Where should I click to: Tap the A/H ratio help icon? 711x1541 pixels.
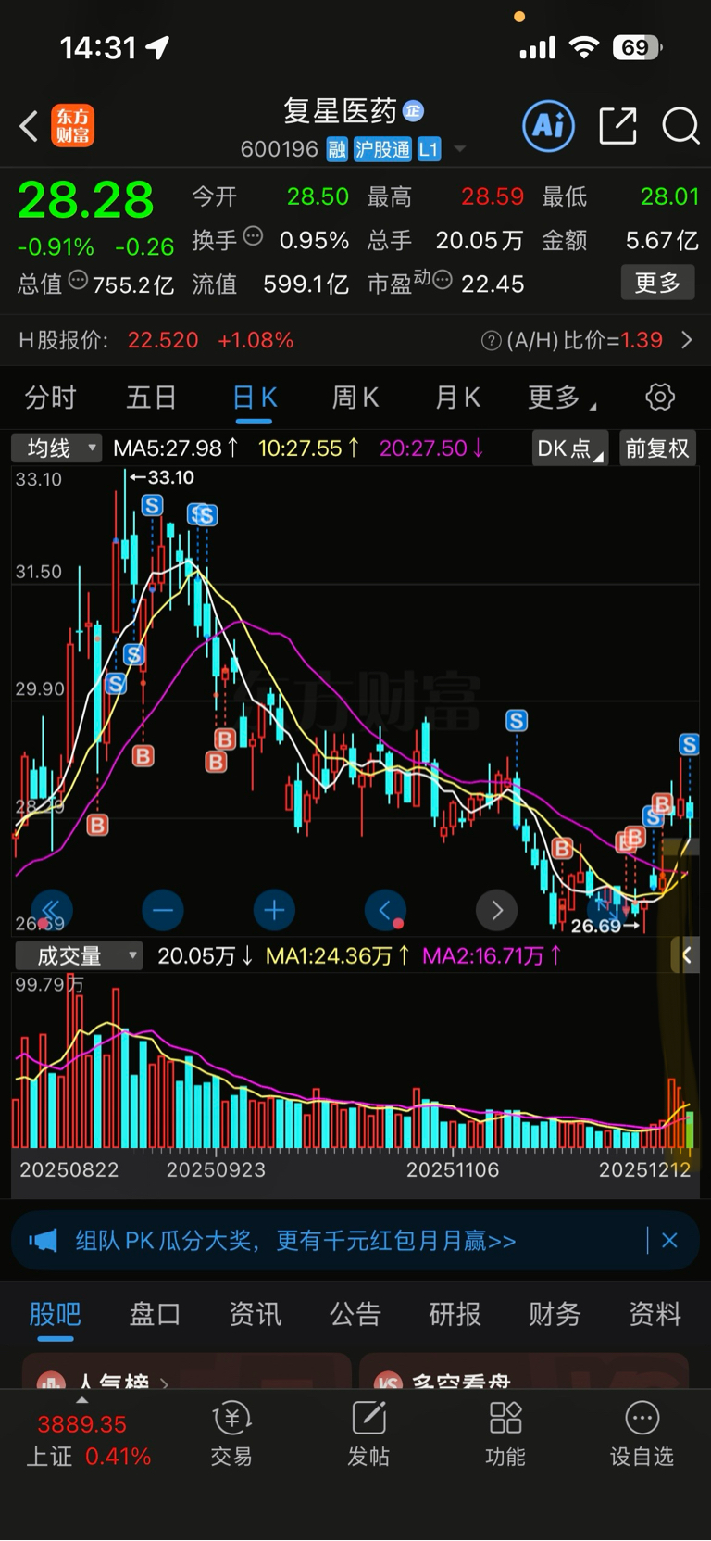coord(492,341)
